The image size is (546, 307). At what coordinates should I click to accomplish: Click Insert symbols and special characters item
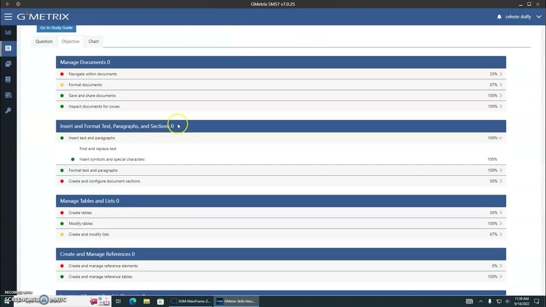click(112, 159)
